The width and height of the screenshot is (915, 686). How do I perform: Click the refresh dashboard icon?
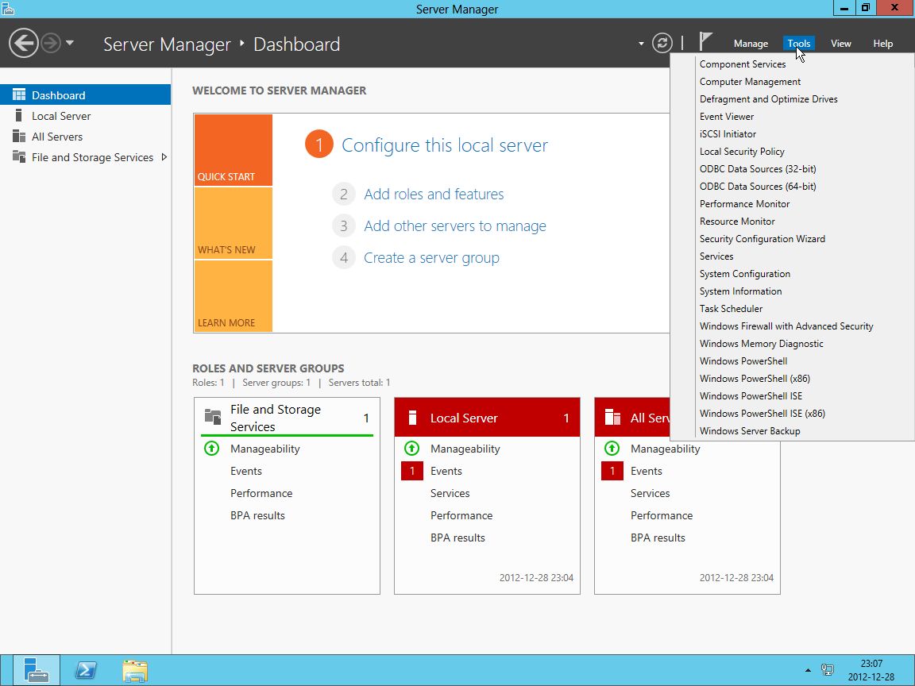pyautogui.click(x=662, y=43)
